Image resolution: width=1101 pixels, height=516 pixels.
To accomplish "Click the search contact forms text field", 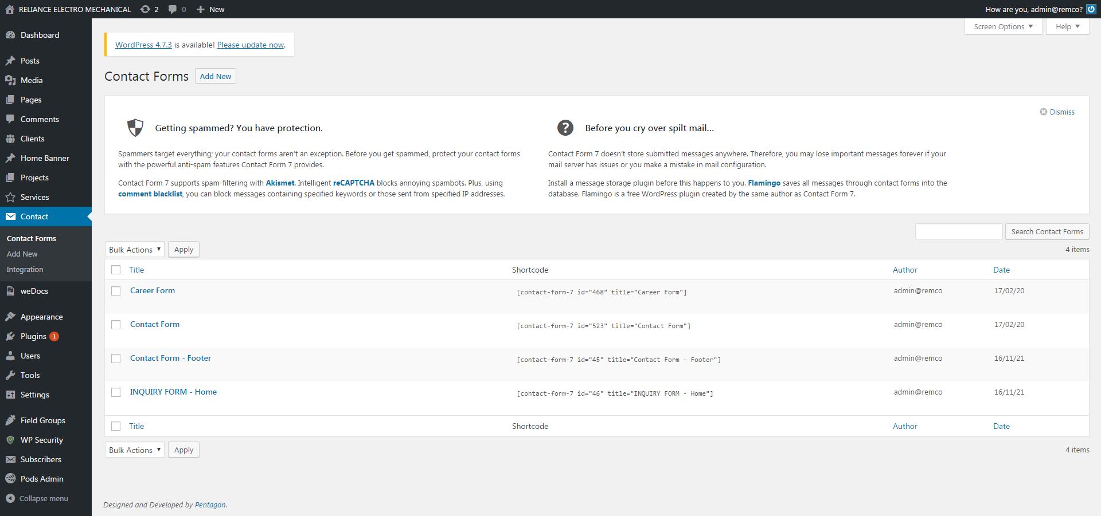I will 959,231.
